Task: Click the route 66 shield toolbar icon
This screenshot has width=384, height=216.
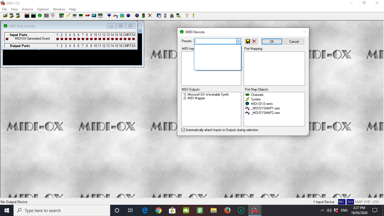Action: point(53,16)
